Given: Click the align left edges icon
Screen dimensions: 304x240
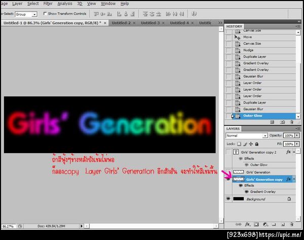Looking at the screenshot, I should pos(119,14).
